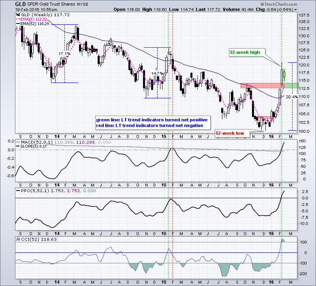Click the green support zone right of 112.5
316x286 pixels.
(291, 85)
